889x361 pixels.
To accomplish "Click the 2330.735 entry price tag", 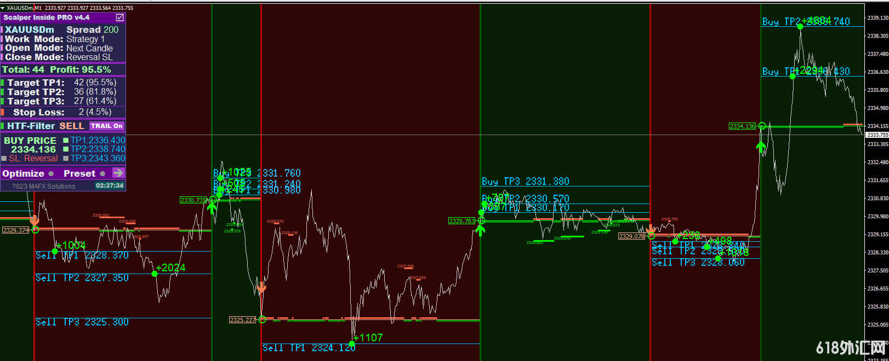I will tap(193, 200).
